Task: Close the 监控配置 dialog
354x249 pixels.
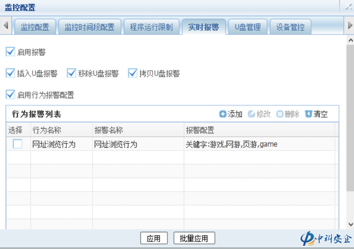Action: 348,7
